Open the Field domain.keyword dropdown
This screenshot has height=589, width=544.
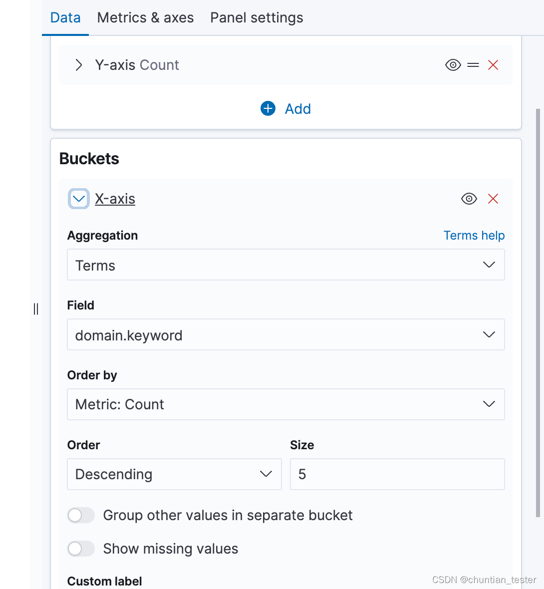[285, 334]
